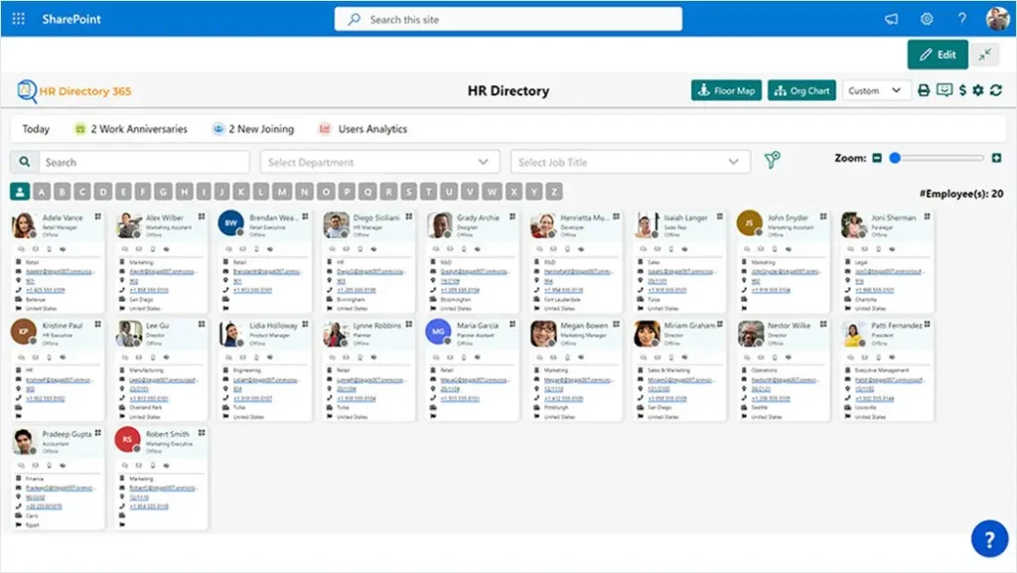The width and height of the screenshot is (1017, 573).
Task: Switch to the Today tab
Action: (36, 128)
